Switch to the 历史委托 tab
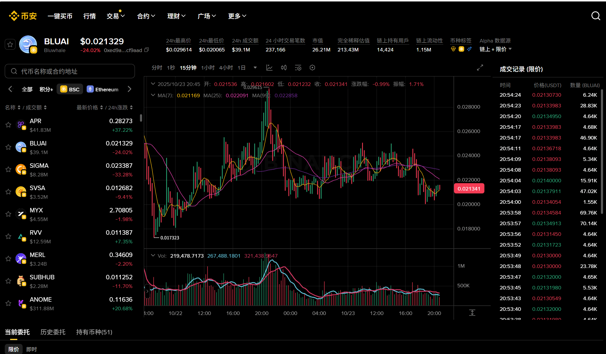The image size is (606, 354). point(53,332)
